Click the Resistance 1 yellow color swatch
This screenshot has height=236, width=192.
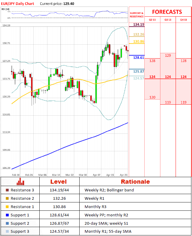click(x=7, y=207)
